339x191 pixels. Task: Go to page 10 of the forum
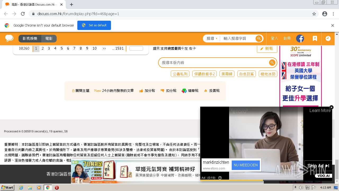tap(95, 49)
